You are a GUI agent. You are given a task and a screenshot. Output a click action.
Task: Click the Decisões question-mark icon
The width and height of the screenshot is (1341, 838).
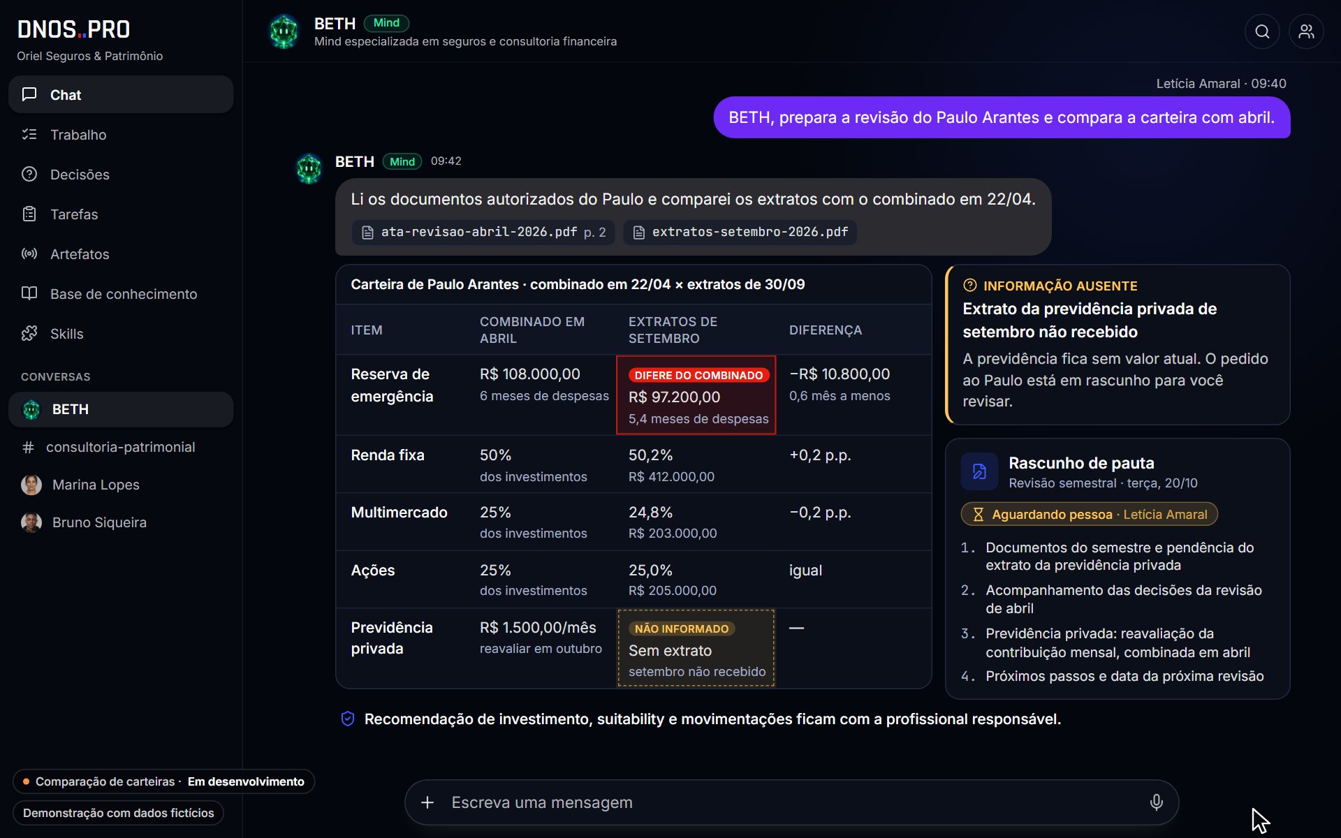[x=29, y=174]
